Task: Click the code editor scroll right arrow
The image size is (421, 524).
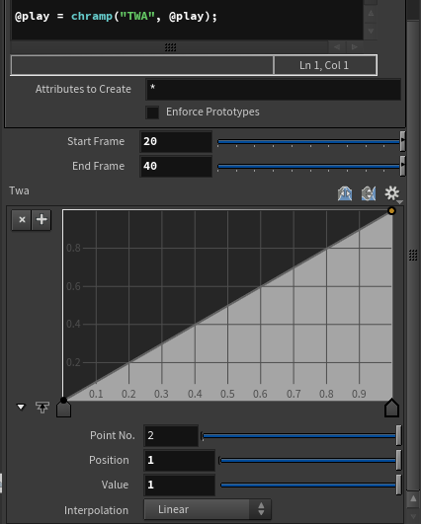Action: 355,46
